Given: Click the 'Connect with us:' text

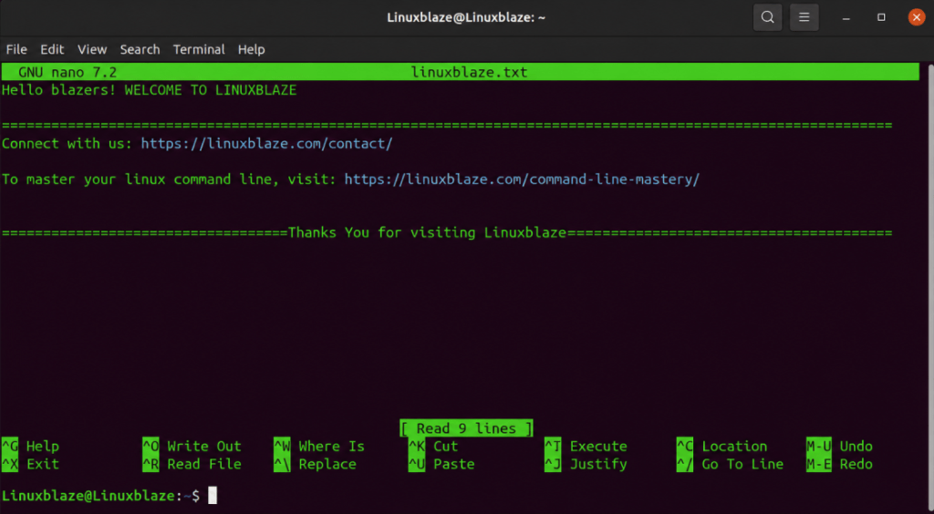Looking at the screenshot, I should [x=67, y=143].
